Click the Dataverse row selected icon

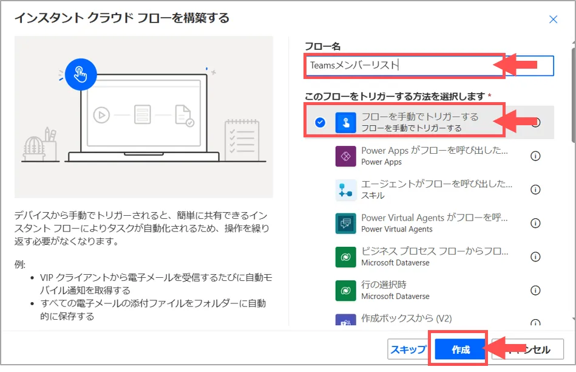point(345,291)
